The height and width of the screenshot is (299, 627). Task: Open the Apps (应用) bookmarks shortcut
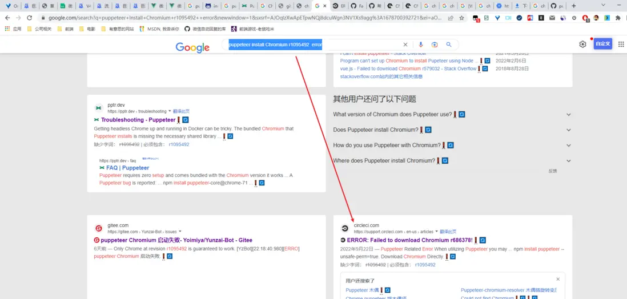coord(13,29)
